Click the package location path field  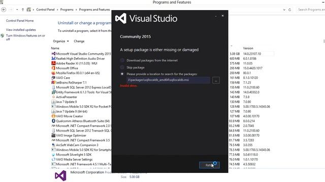click(x=168, y=80)
